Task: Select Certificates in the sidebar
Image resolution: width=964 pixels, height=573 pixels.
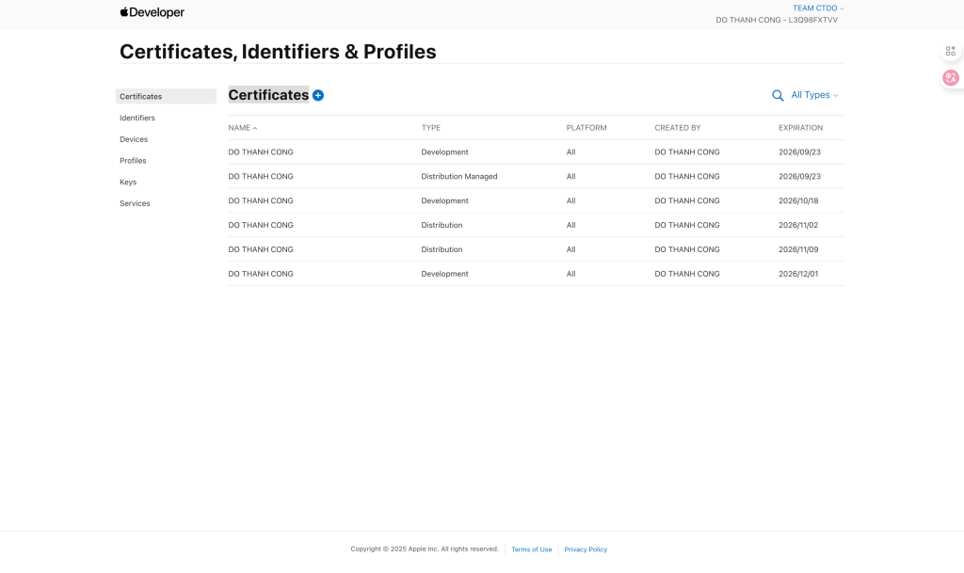Action: coord(141,97)
